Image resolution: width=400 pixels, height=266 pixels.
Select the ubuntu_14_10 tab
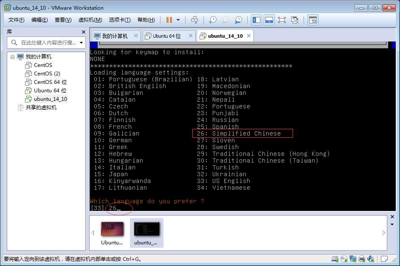coord(225,36)
